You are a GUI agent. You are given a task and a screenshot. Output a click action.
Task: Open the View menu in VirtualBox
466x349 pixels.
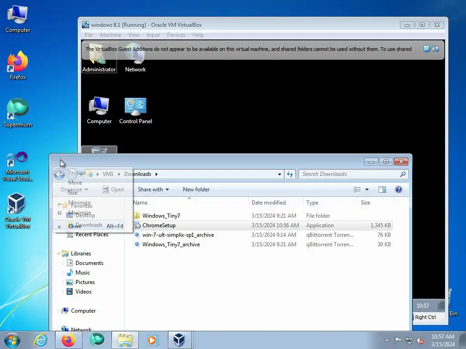(x=134, y=35)
